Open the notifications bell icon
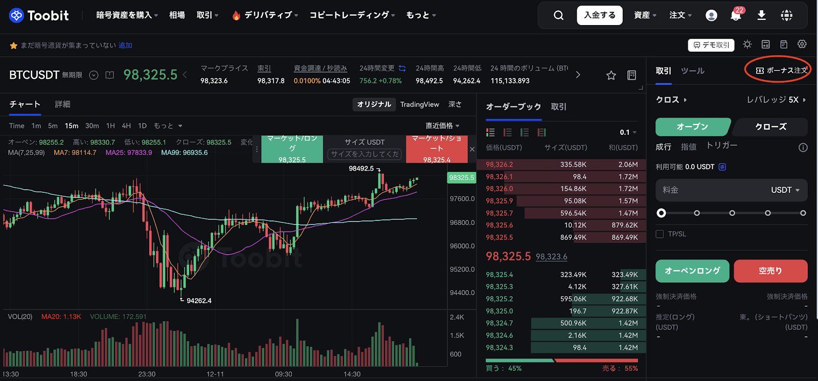This screenshot has height=381, width=818. tap(736, 15)
